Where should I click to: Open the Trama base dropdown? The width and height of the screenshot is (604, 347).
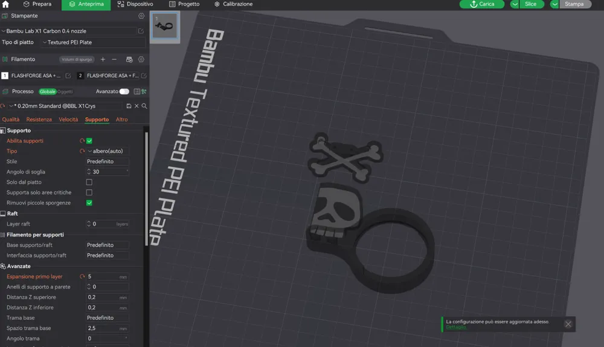pyautogui.click(x=108, y=318)
